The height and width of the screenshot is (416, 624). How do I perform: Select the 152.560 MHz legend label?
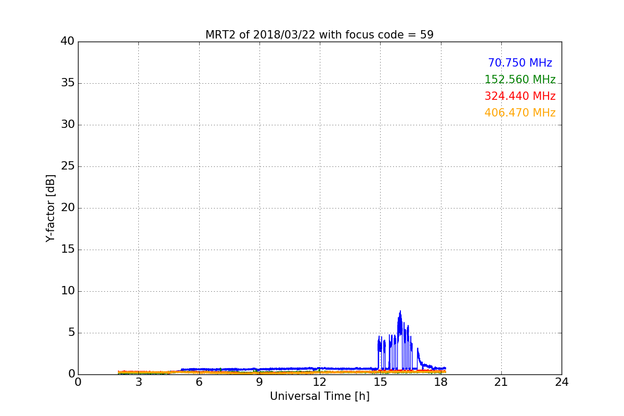tap(520, 80)
